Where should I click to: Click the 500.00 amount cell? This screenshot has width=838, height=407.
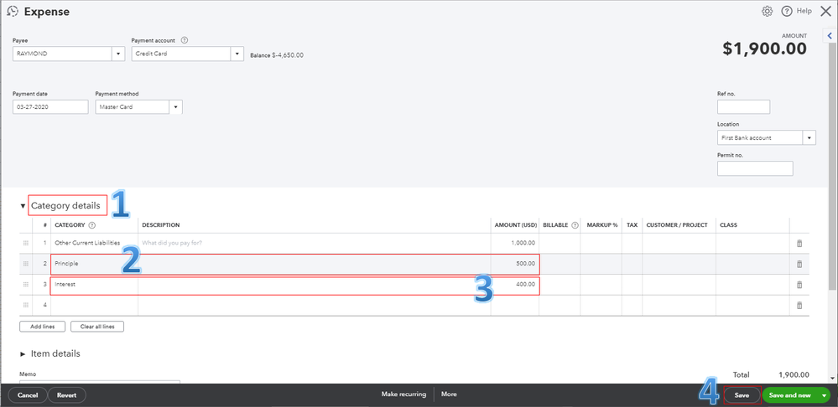[x=515, y=264]
